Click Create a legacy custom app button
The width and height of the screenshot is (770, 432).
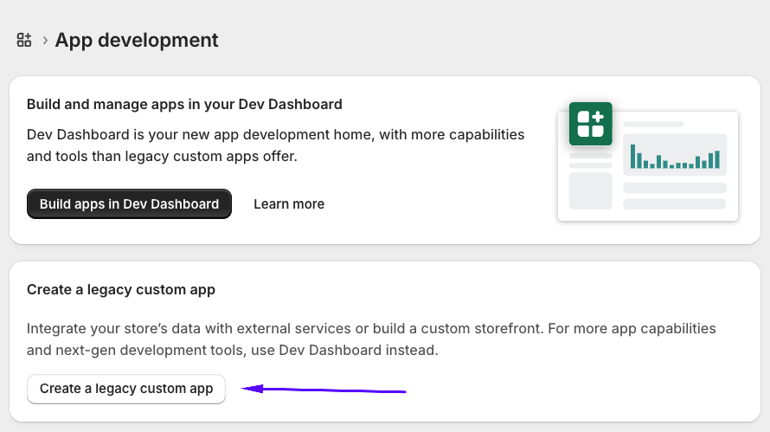pos(126,389)
